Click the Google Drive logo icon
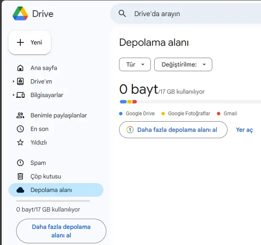261x245 pixels. [x=20, y=14]
